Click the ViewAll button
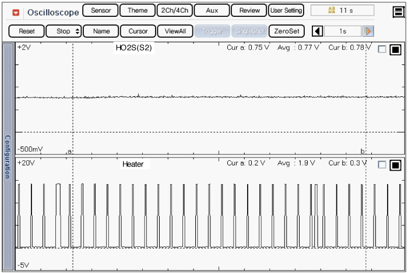408x273 pixels. pyautogui.click(x=175, y=31)
